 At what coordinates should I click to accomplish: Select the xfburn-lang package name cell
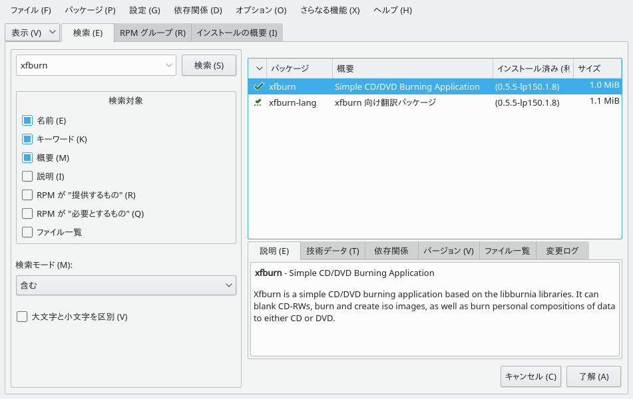(292, 103)
